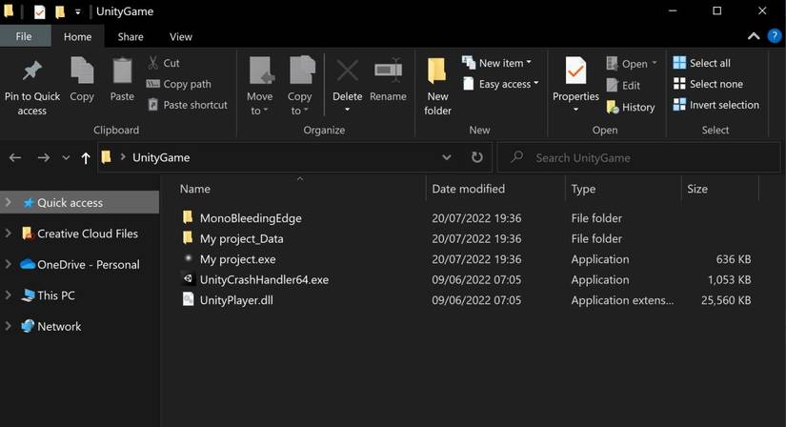The height and width of the screenshot is (427, 786).
Task: Expand the This PC tree node
Action: [9, 295]
